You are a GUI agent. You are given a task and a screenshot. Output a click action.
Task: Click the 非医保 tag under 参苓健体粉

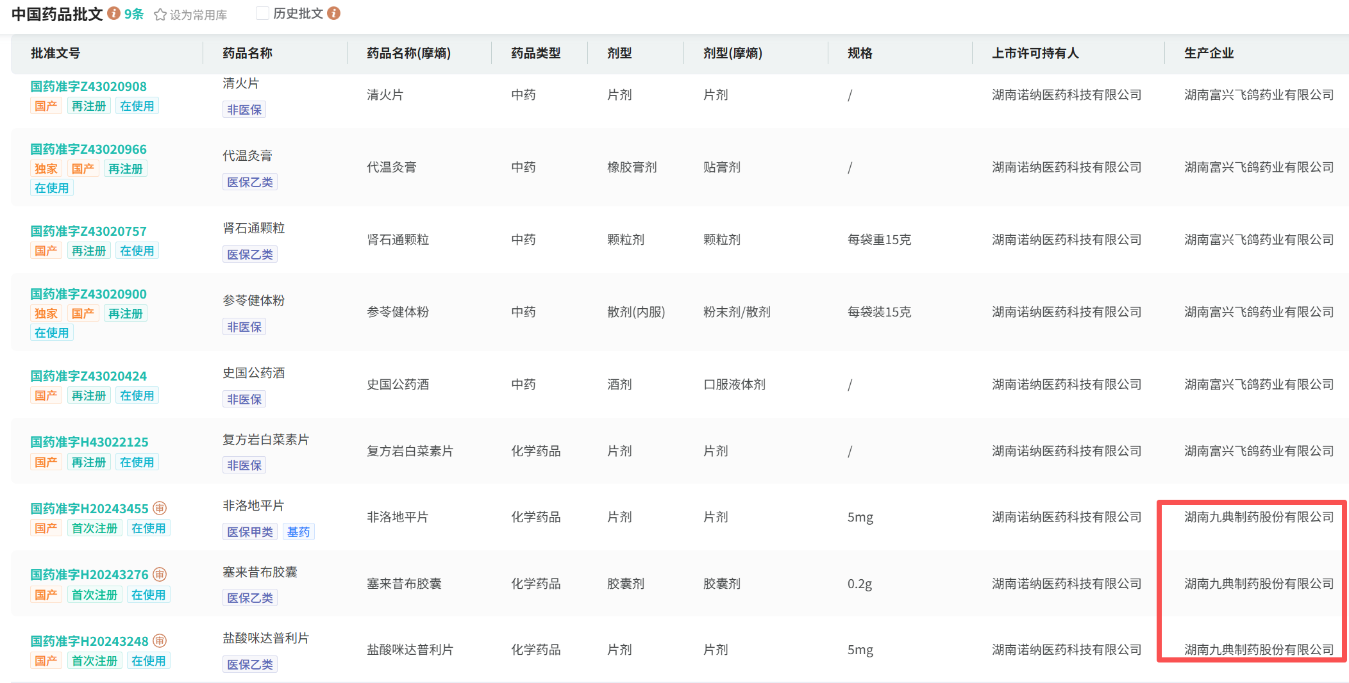point(244,327)
